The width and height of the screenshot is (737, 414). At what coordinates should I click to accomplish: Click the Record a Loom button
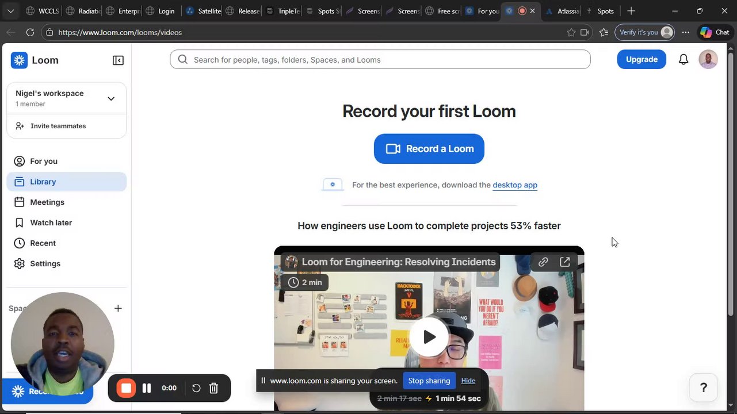(x=429, y=149)
